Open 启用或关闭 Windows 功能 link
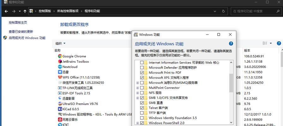Image resolution: width=283 pixels, height=126 pixels. coord(27,38)
